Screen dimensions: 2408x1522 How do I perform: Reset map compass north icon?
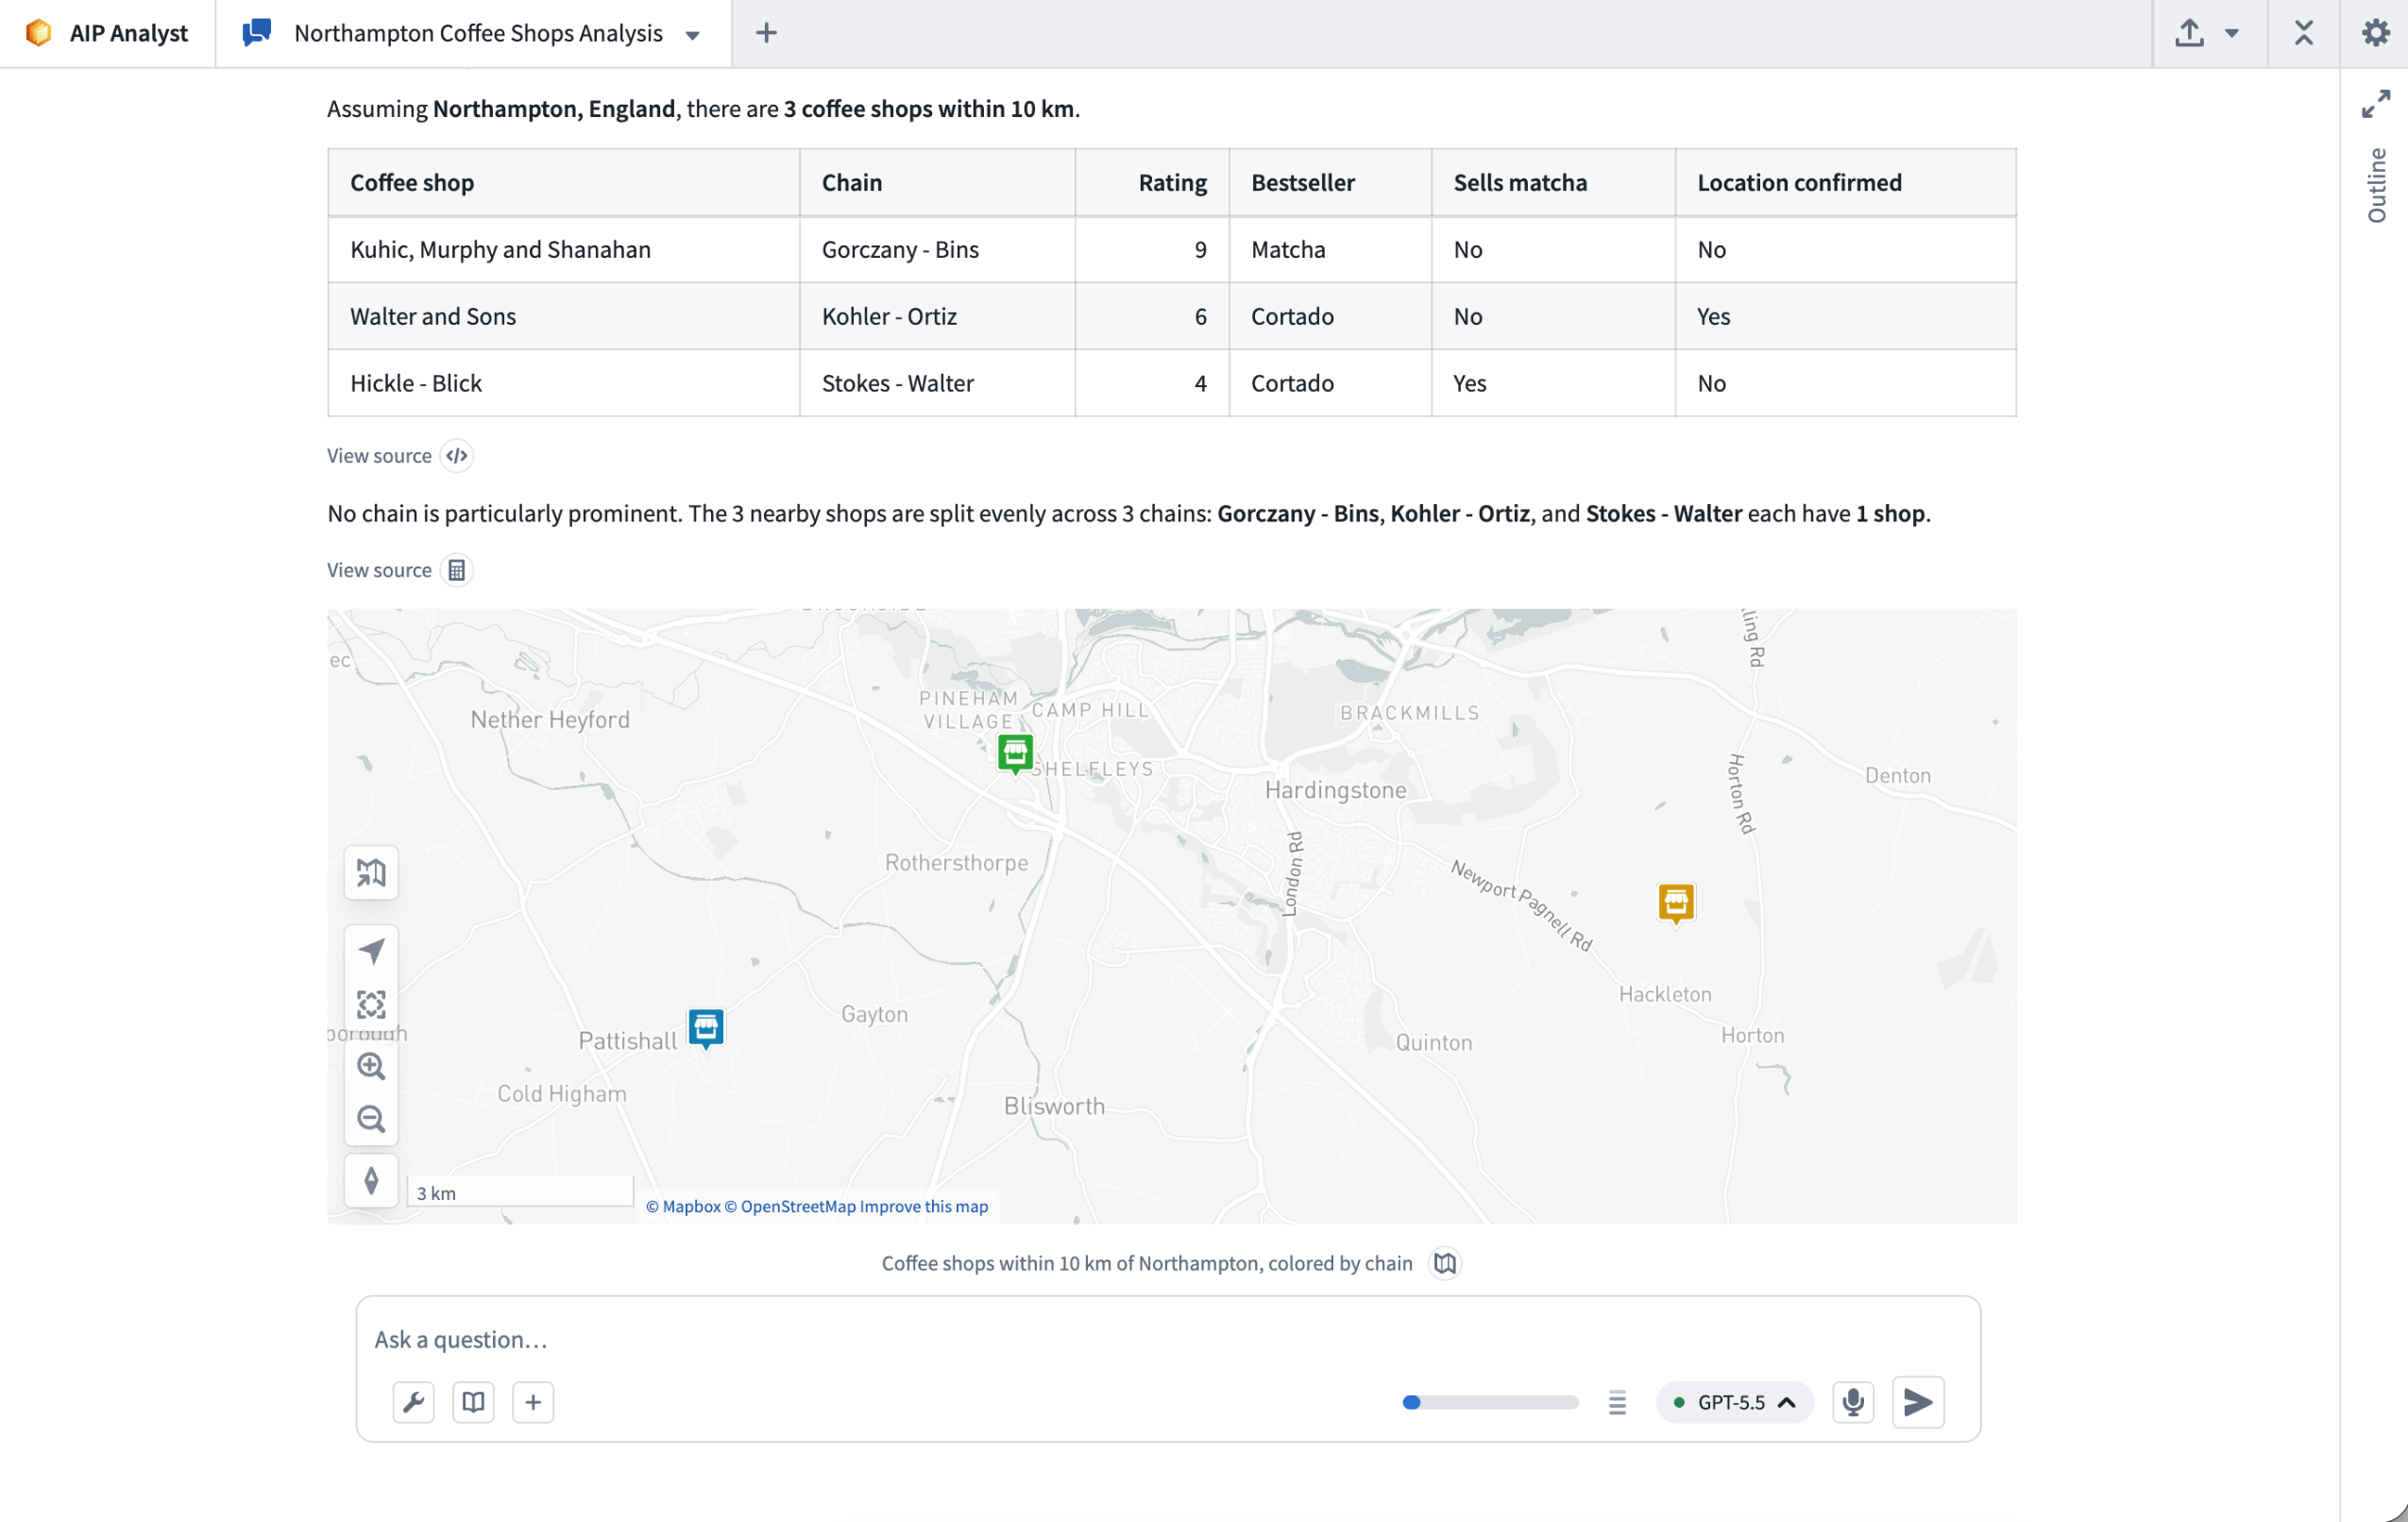click(371, 1181)
